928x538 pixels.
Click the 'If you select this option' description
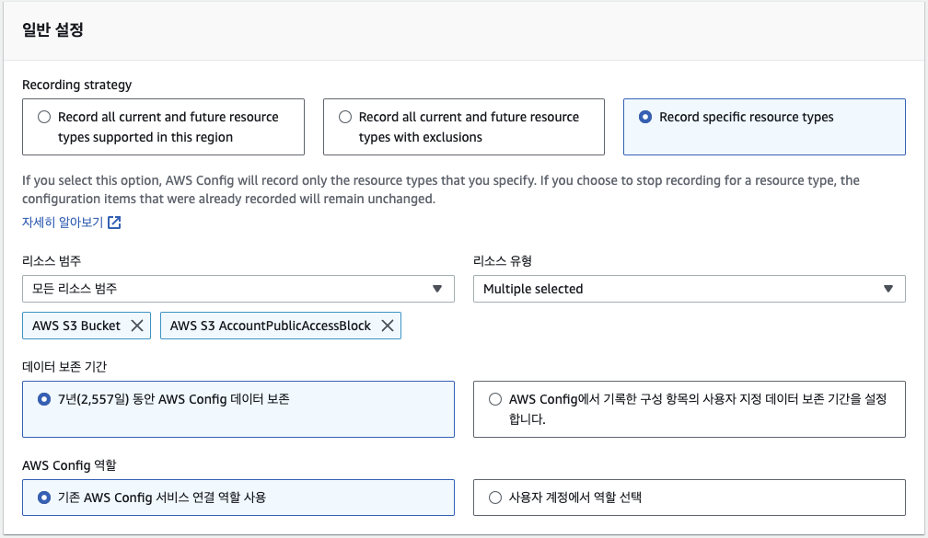tap(441, 189)
